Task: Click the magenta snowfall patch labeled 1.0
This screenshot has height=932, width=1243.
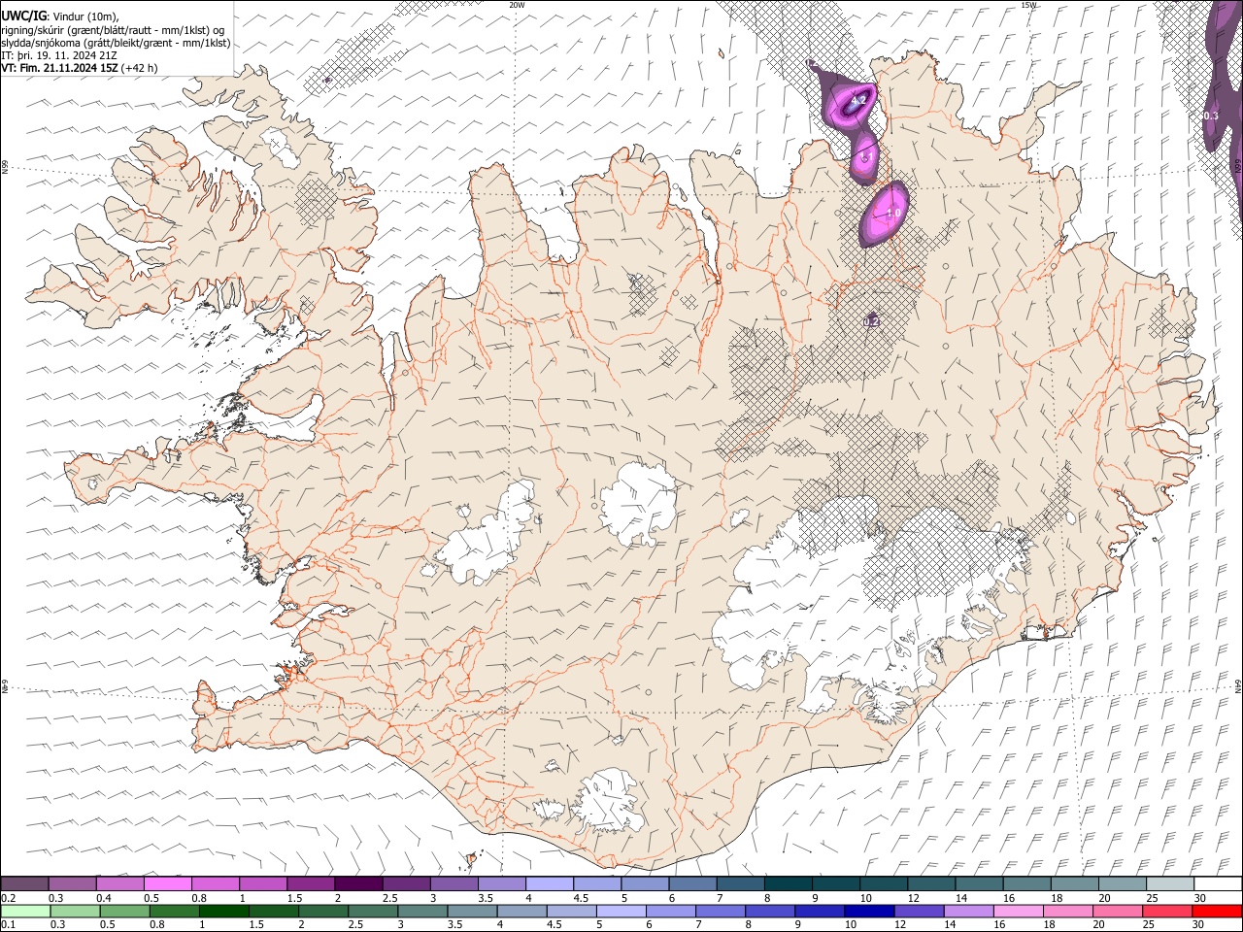Action: coord(884,214)
